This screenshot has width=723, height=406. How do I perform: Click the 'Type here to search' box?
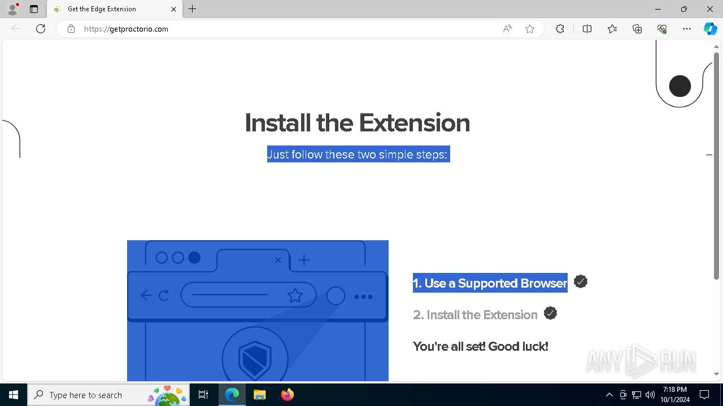pyautogui.click(x=109, y=395)
